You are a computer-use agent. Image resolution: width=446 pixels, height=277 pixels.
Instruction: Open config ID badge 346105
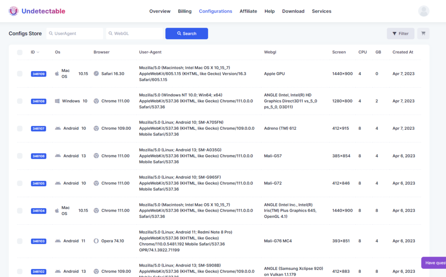(38, 183)
